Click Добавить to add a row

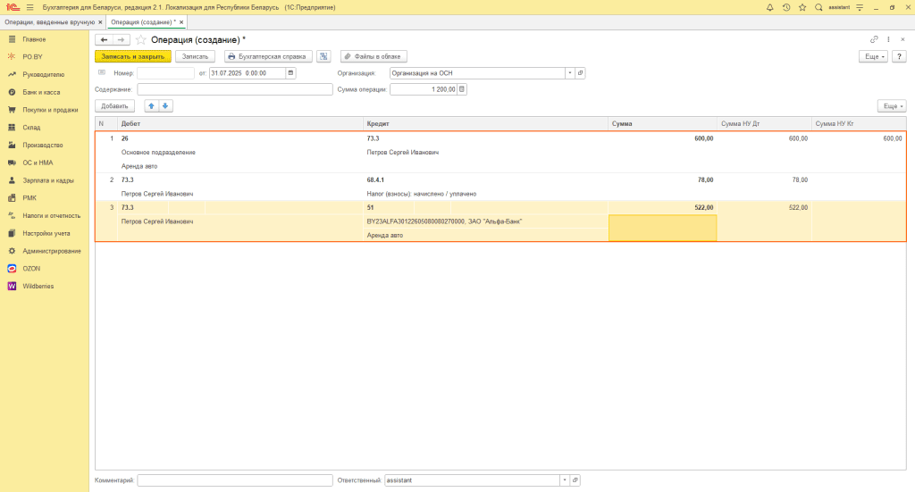tap(114, 106)
